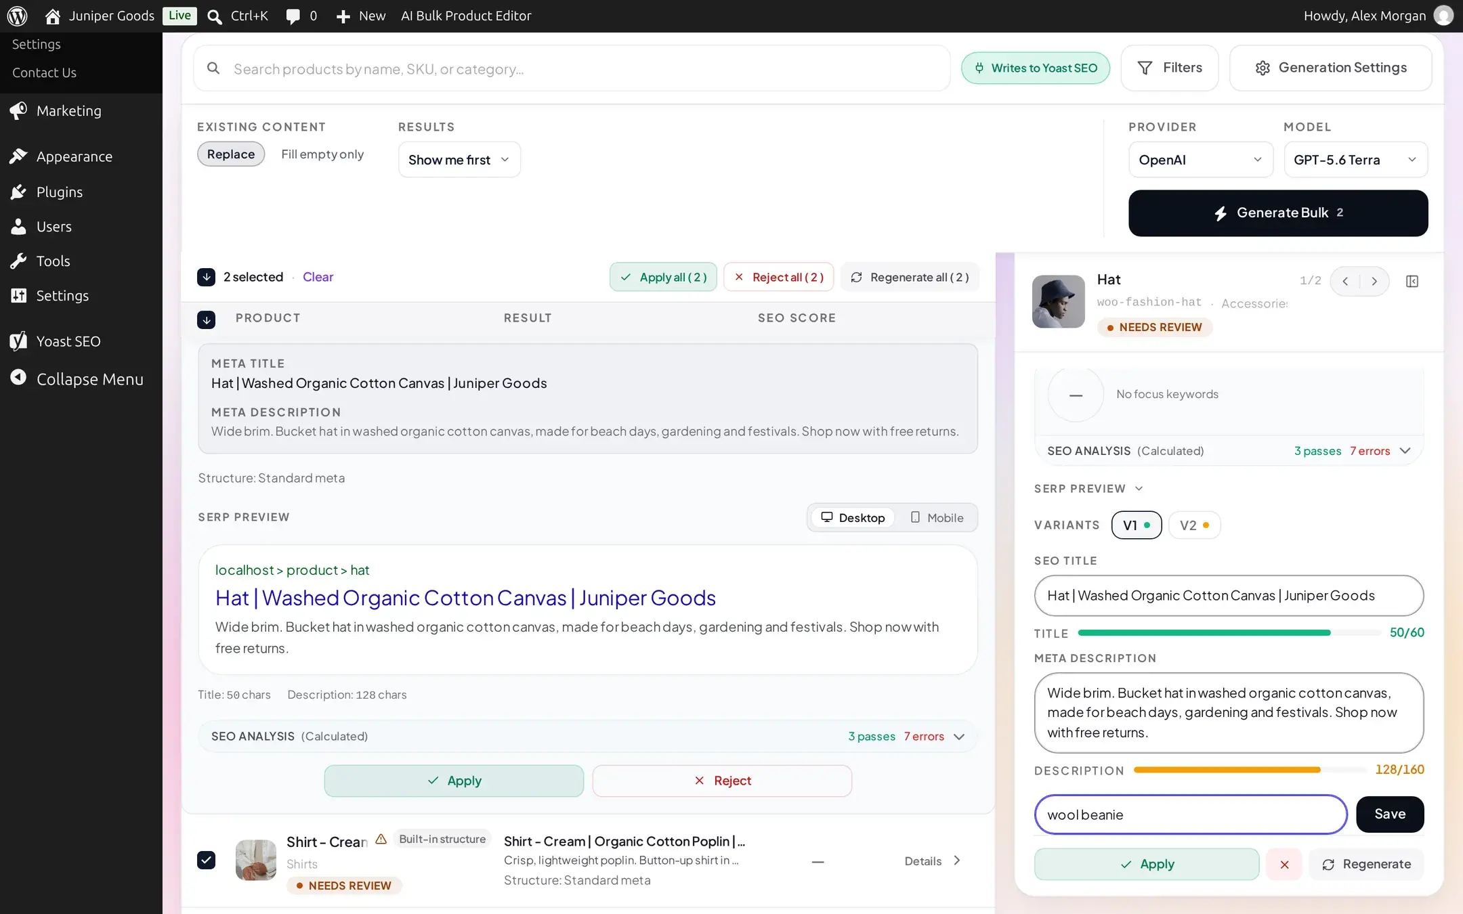Image resolution: width=1463 pixels, height=914 pixels.
Task: Toggle select-all checkbox in Product header
Action: tap(207, 320)
